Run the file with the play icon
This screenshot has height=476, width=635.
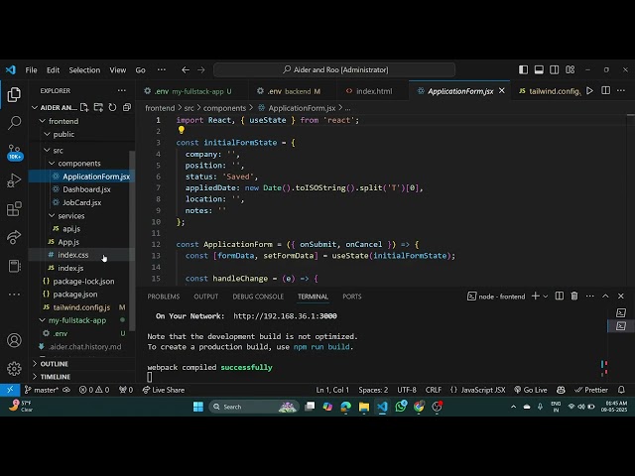pyautogui.click(x=590, y=90)
